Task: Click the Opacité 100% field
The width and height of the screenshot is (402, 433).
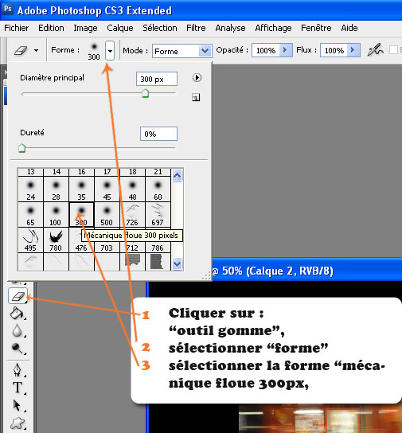Action: pyautogui.click(x=266, y=50)
